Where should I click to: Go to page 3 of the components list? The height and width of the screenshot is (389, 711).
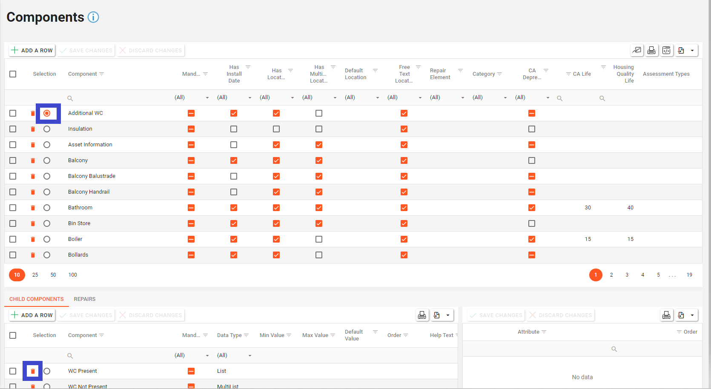click(x=627, y=275)
